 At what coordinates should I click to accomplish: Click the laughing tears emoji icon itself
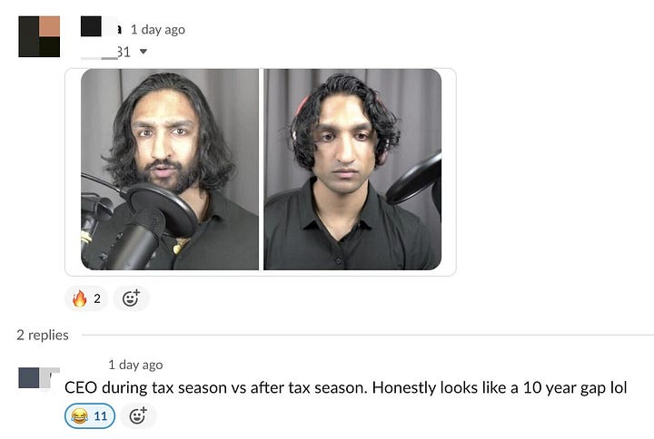(x=79, y=415)
